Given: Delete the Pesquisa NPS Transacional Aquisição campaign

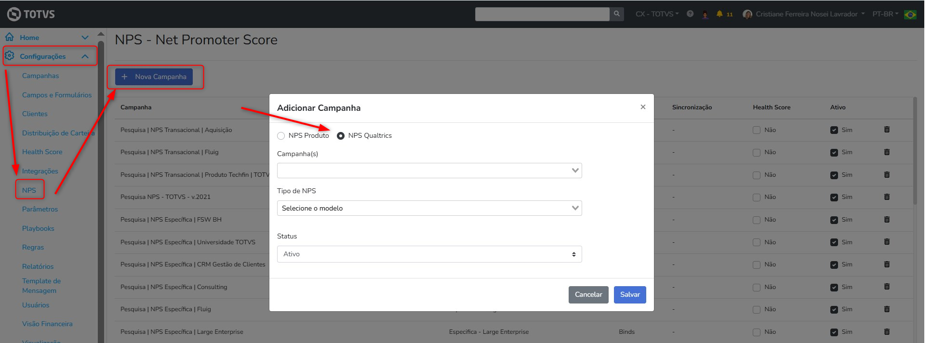Looking at the screenshot, I should [887, 130].
